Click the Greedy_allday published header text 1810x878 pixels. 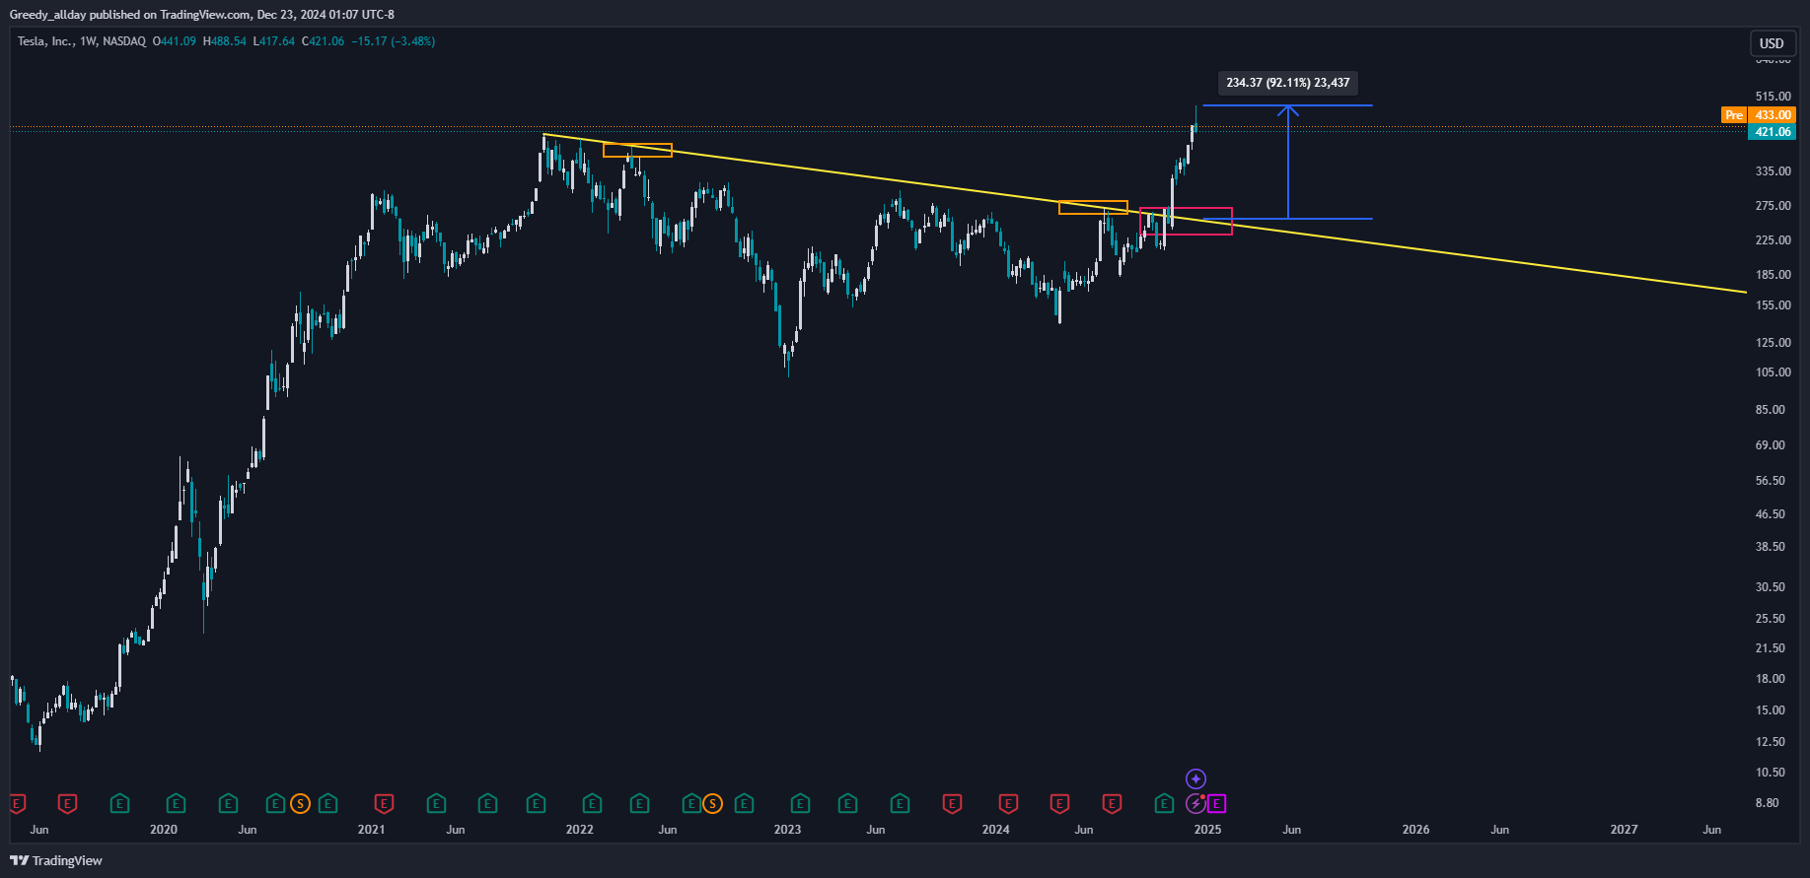(201, 15)
